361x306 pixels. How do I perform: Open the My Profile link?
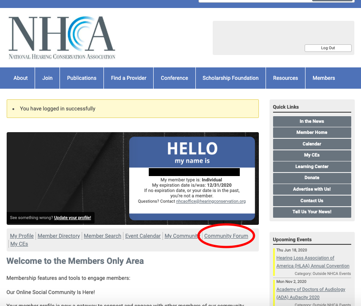click(x=22, y=236)
